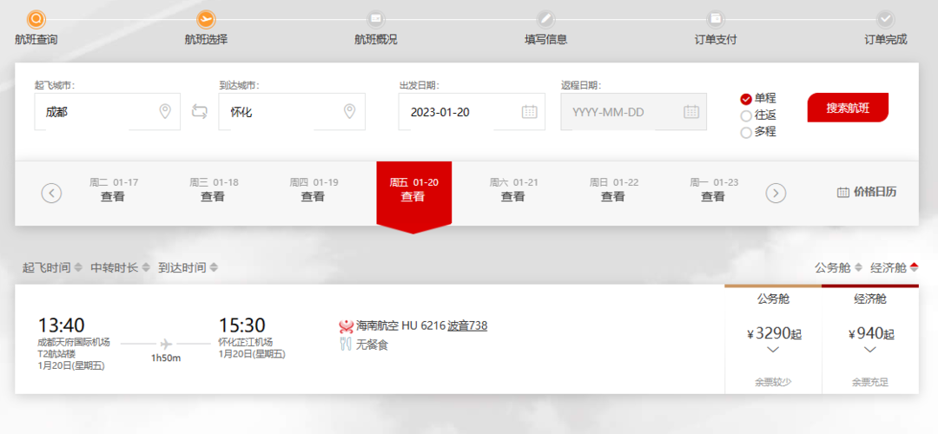938x434 pixels.
Task: Click the 订单完成 checkmark step icon
Action: coord(885,19)
